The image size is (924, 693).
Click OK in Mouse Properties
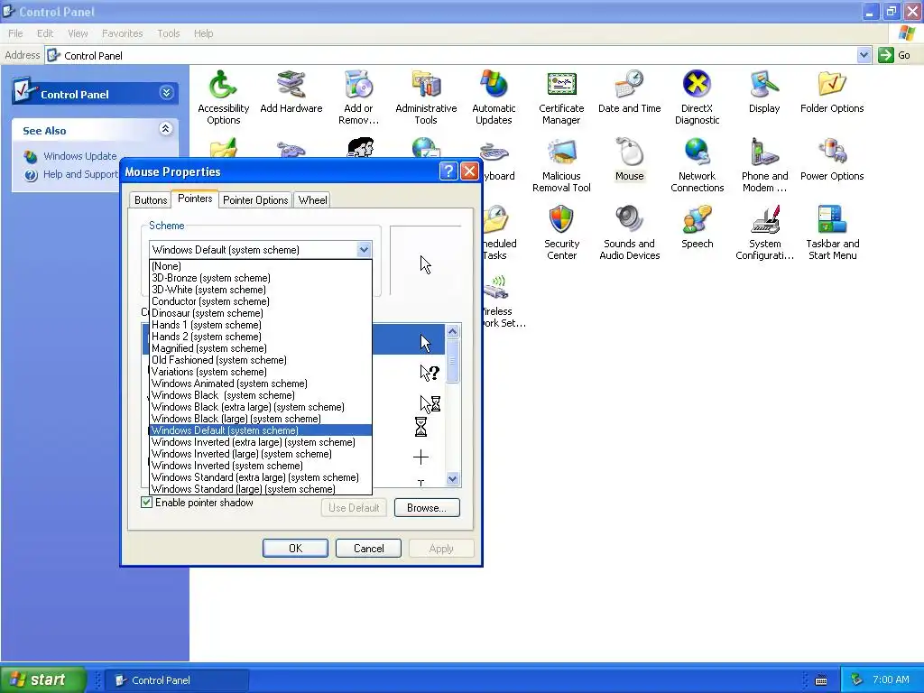295,549
